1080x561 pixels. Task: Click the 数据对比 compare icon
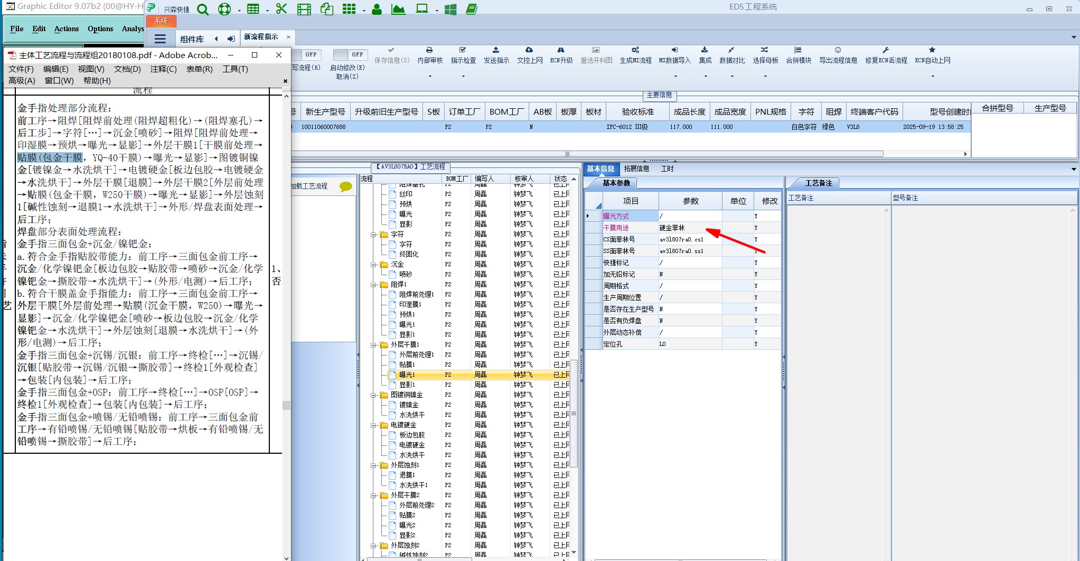click(x=732, y=50)
